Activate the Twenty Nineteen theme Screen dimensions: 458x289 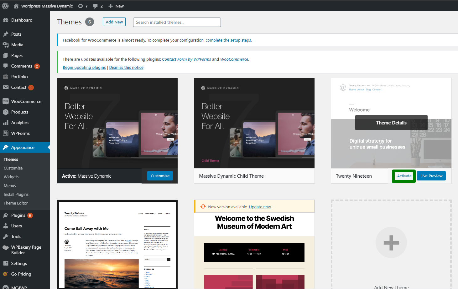click(404, 176)
